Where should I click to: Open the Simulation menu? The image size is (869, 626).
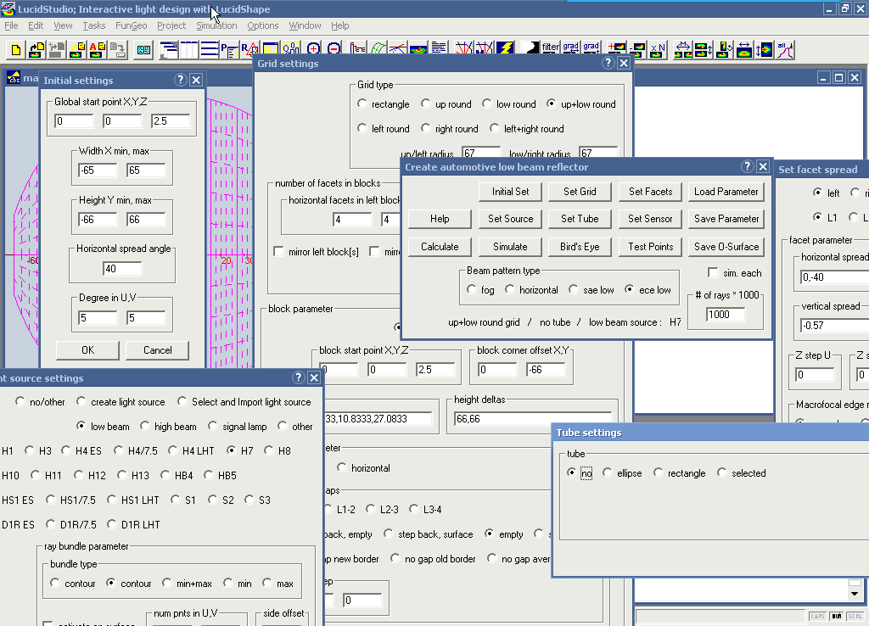tap(216, 25)
